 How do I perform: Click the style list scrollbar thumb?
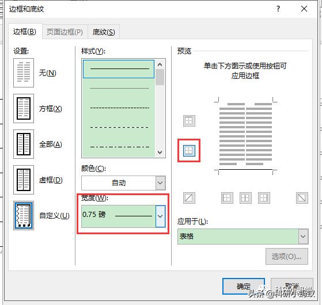[x=160, y=77]
